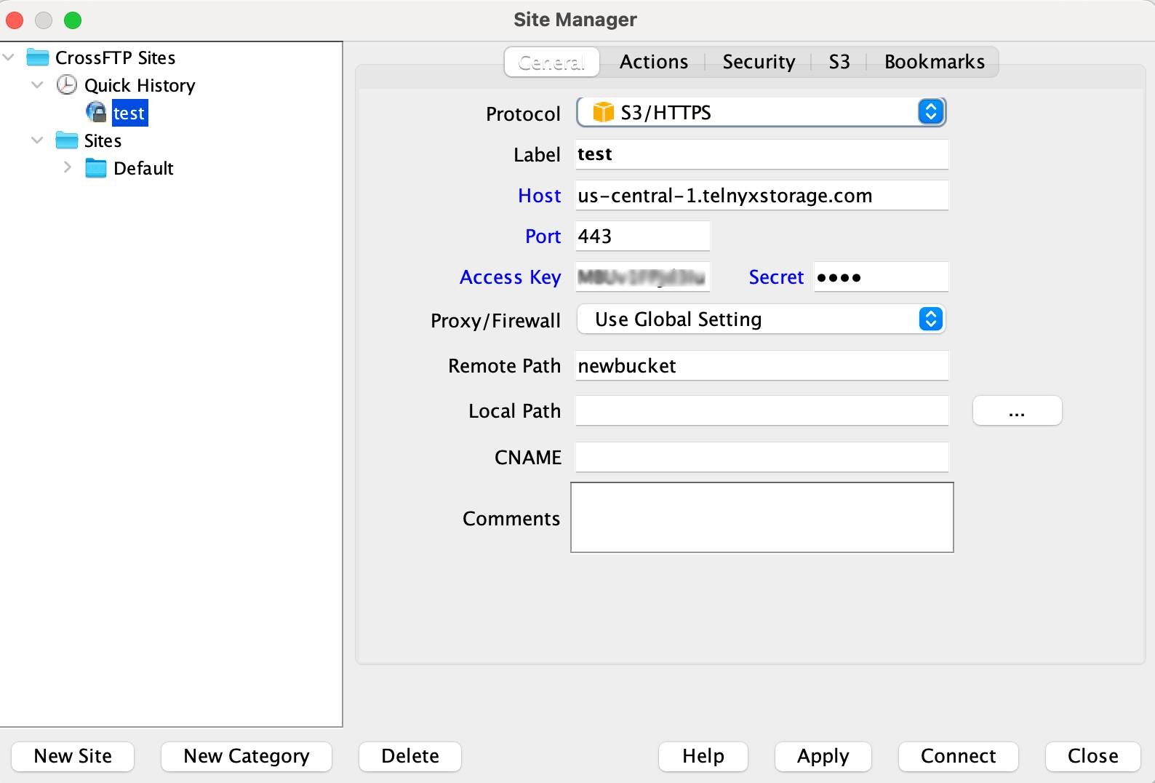Click the Remote Path field
This screenshot has height=783, width=1155.
tap(762, 366)
